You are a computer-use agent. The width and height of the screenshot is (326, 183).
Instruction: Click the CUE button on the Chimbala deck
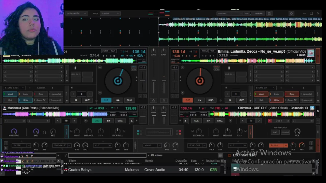point(196,121)
